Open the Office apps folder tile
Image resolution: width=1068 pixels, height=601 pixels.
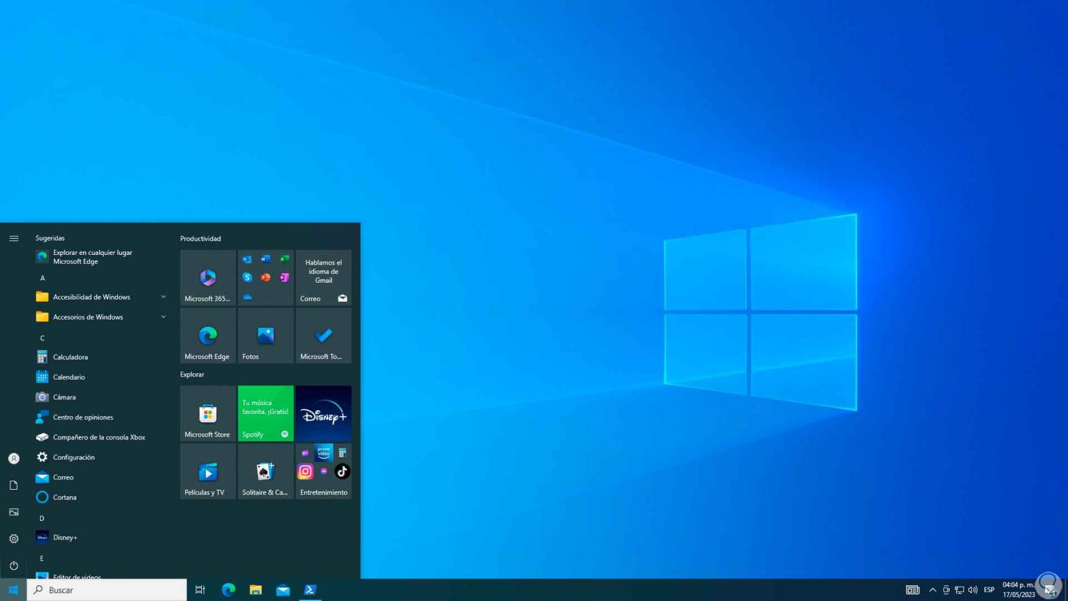pyautogui.click(x=265, y=278)
